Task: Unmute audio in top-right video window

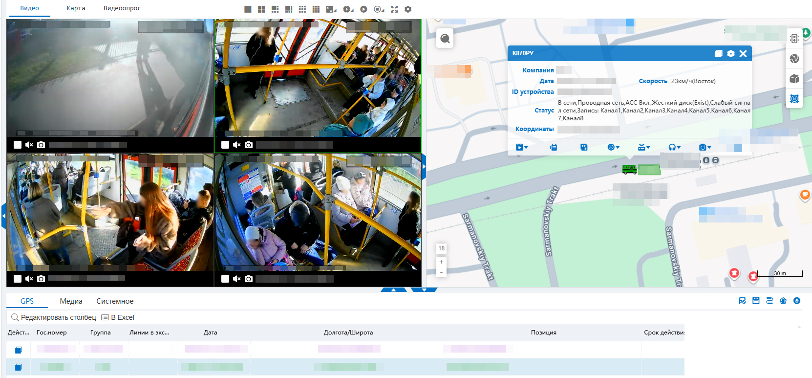Action: pyautogui.click(x=237, y=145)
